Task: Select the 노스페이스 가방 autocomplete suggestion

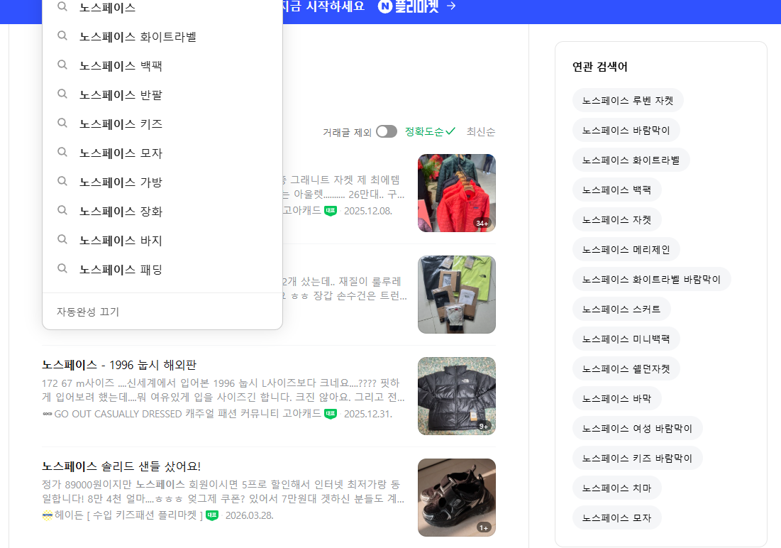Action: (162, 182)
